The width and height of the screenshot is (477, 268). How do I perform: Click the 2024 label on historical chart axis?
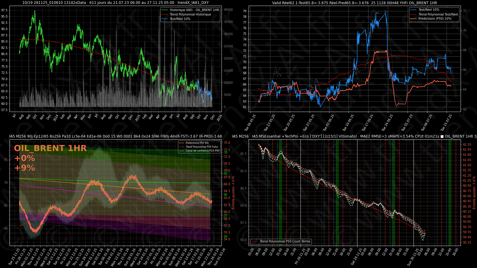(56, 117)
